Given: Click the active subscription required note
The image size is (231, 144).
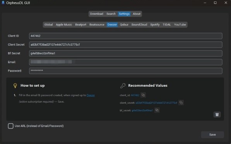Looking at the screenshot, I should [36, 101].
